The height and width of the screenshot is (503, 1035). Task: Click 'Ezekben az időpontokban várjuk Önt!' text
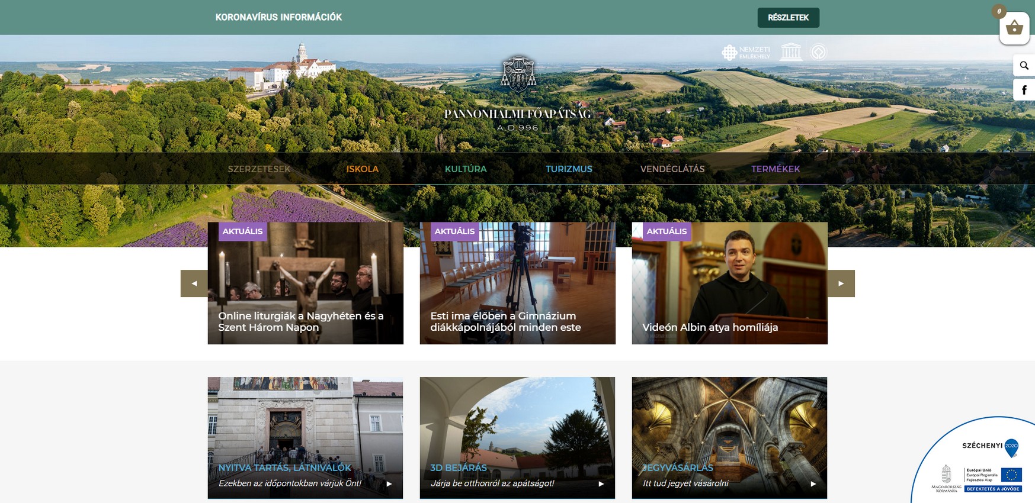coord(290,483)
